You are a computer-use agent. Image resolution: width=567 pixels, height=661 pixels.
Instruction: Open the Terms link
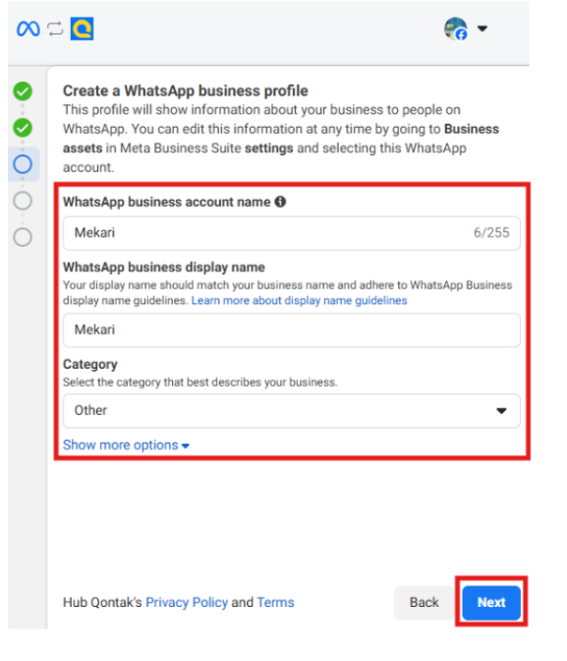(x=275, y=602)
